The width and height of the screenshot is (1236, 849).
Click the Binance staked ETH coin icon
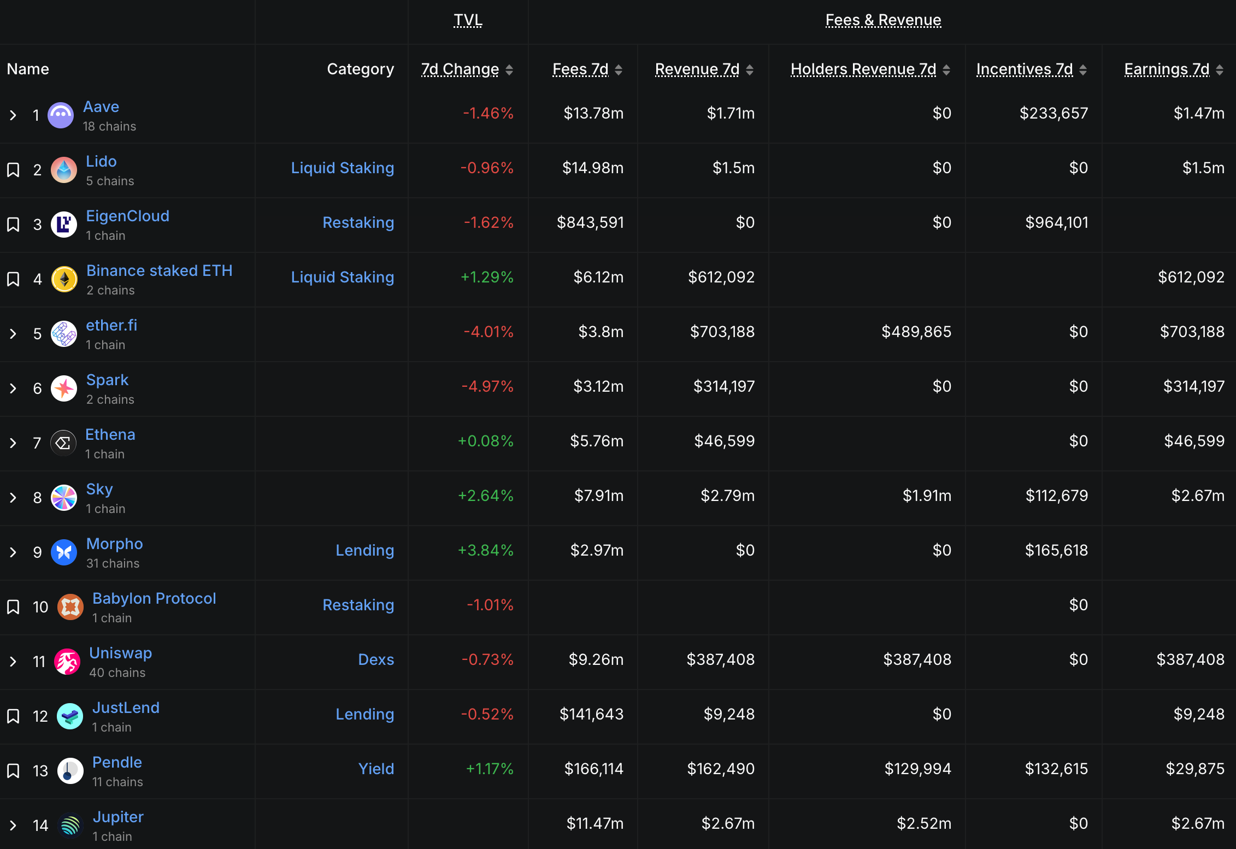point(64,279)
